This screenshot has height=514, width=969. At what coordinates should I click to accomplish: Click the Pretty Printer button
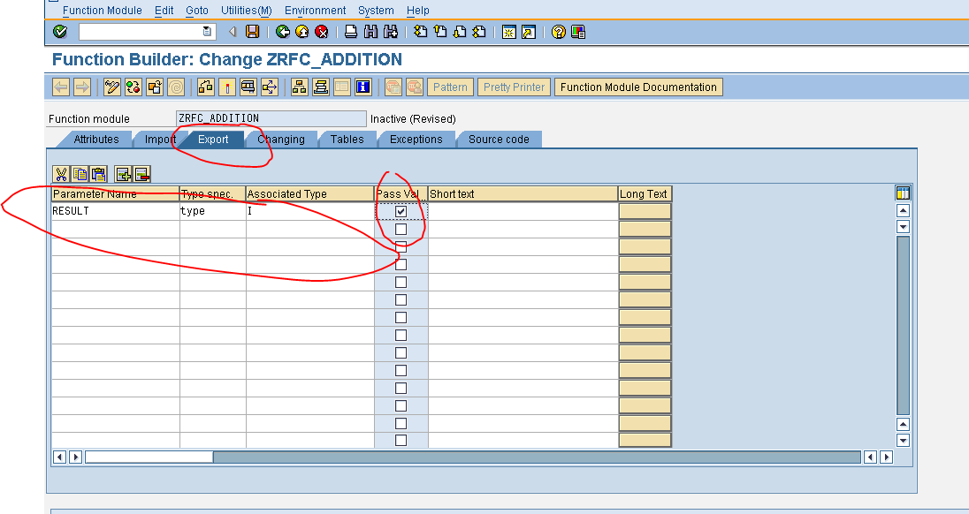tap(515, 87)
